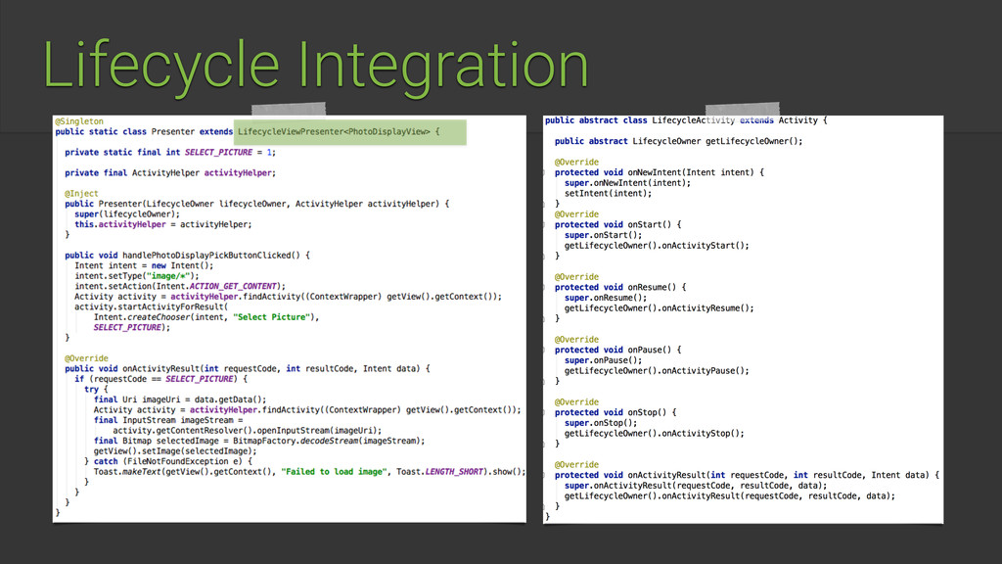The height and width of the screenshot is (564, 1002).
Task: Select the @Singleton annotation
Action: click(x=79, y=120)
